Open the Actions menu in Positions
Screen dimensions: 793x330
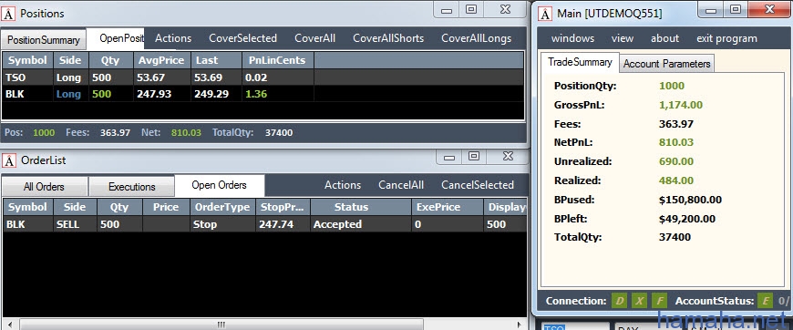pyautogui.click(x=173, y=38)
